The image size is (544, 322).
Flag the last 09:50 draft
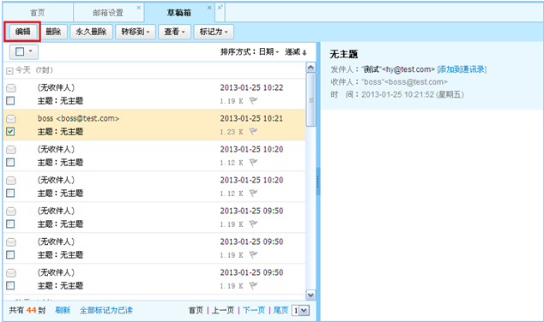pyautogui.click(x=253, y=286)
